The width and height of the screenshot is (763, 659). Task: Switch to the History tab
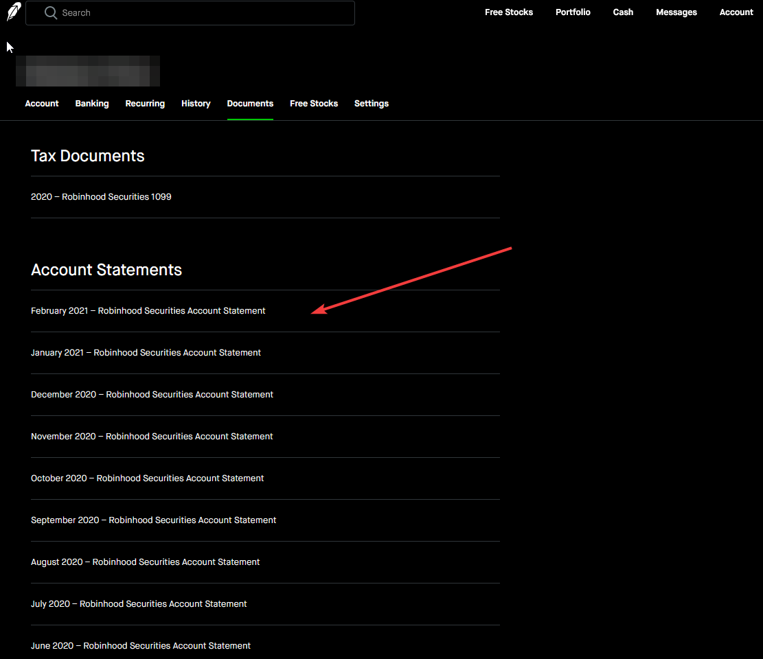pyautogui.click(x=196, y=104)
